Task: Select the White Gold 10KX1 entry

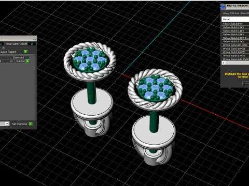Action: [x=235, y=49]
